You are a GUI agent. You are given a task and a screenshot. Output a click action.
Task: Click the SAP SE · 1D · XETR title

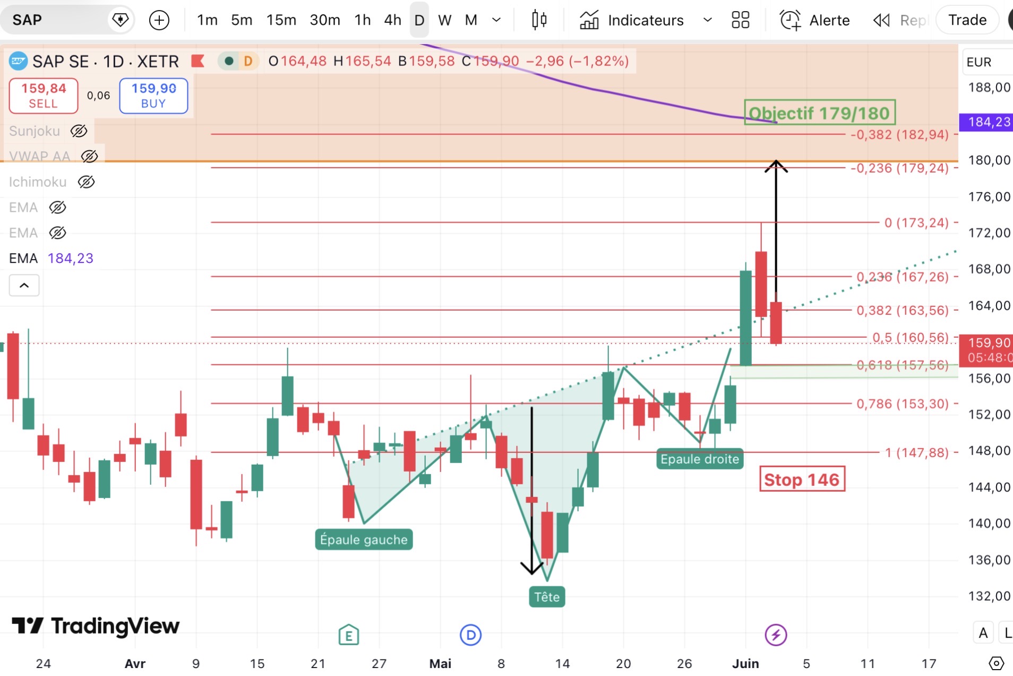(x=106, y=62)
